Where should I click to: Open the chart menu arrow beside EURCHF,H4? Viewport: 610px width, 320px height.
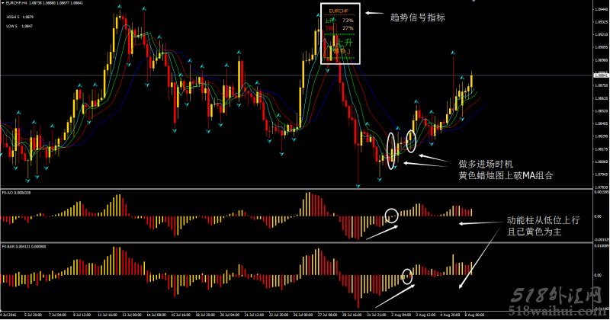point(2,3)
